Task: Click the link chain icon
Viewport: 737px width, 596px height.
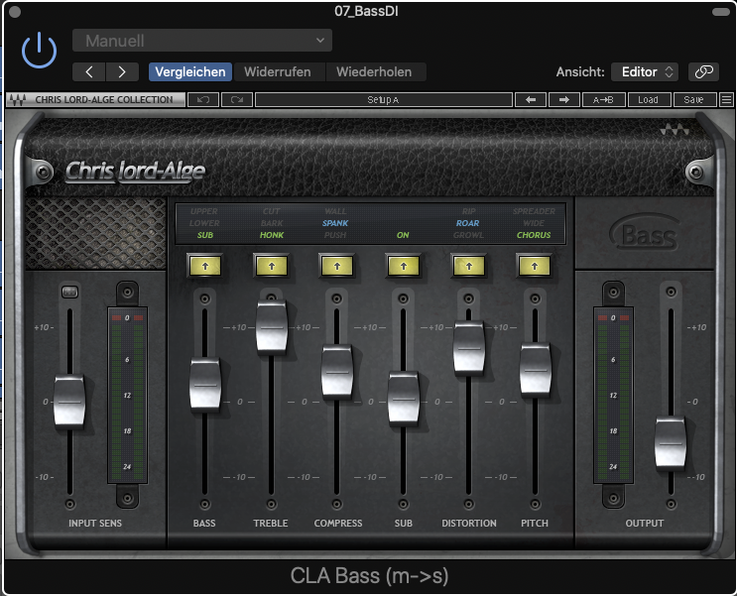Action: (x=703, y=71)
